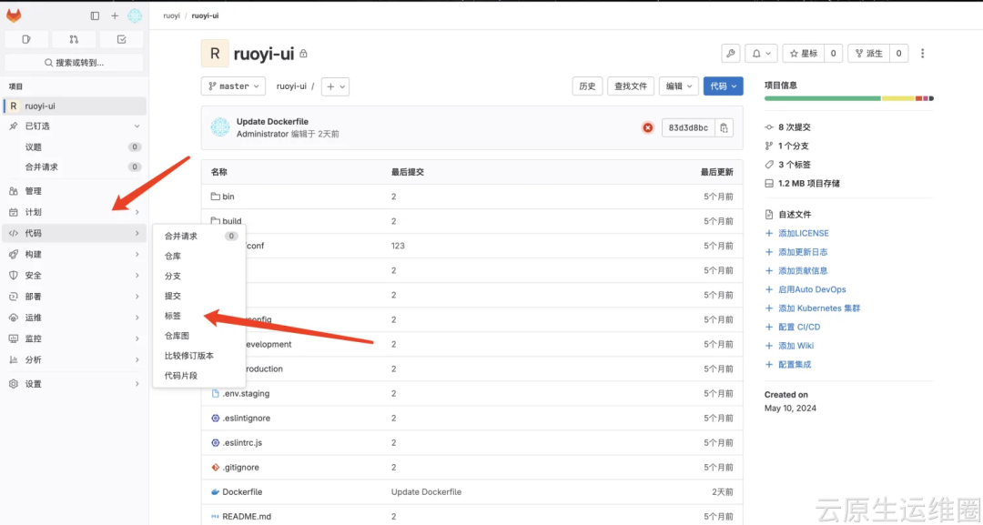This screenshot has width=983, height=525.
Task: Expand the 部署 sidebar section
Action: tap(75, 297)
